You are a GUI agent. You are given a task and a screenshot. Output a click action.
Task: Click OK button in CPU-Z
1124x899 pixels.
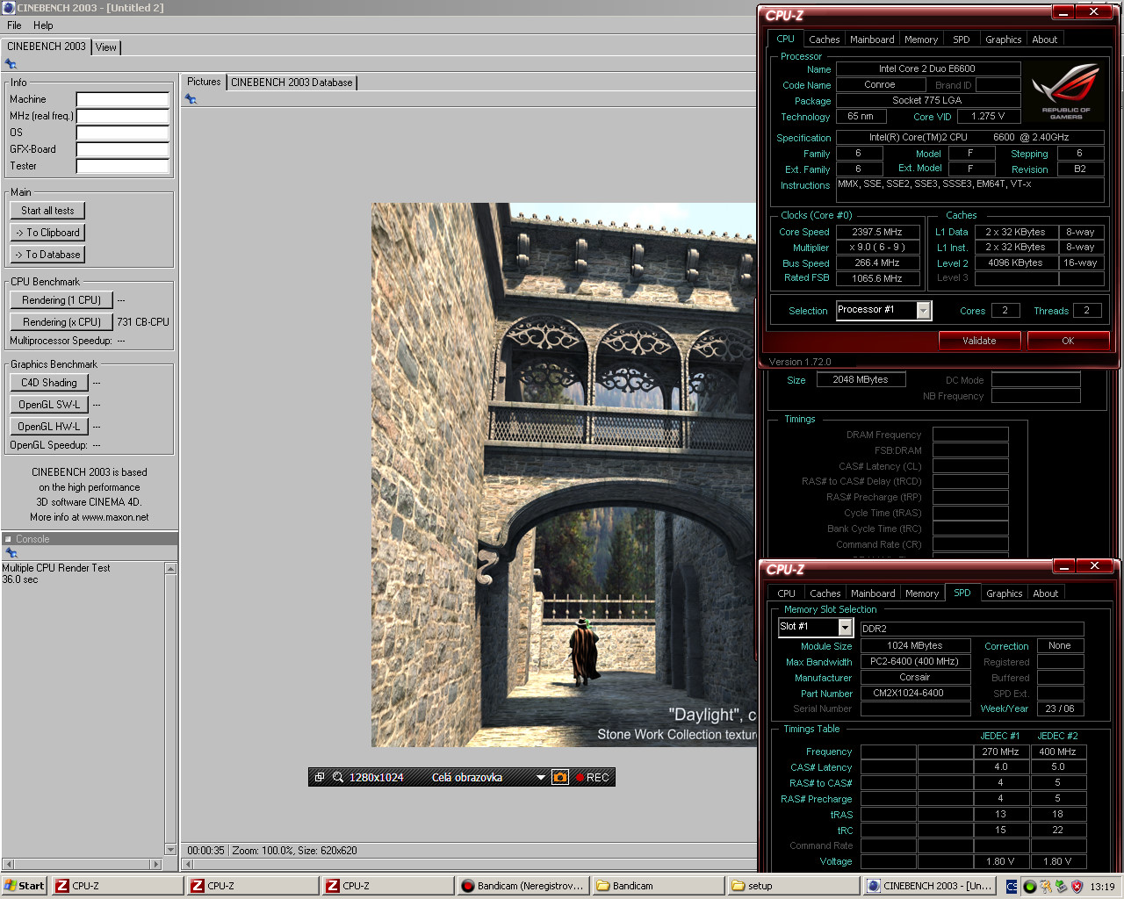click(x=1068, y=341)
